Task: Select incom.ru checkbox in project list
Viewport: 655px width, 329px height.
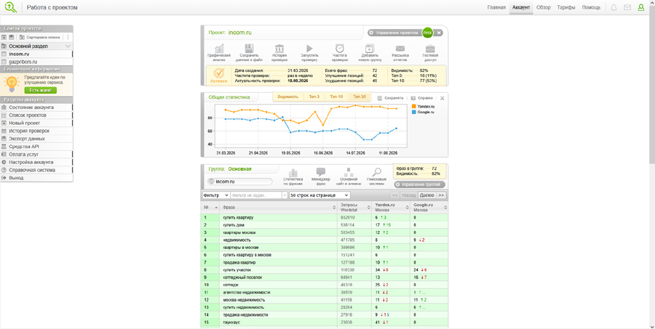Action: [4, 54]
